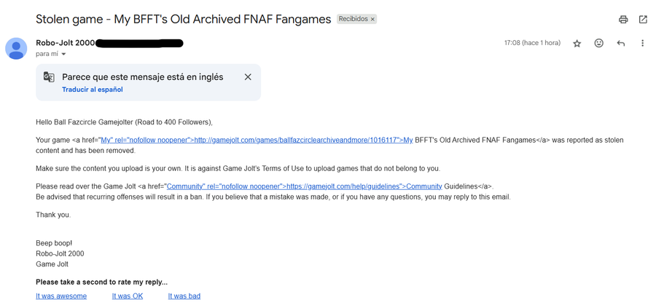Rate the reply 'It was OK'
Image resolution: width=656 pixels, height=305 pixels.
[x=128, y=296]
